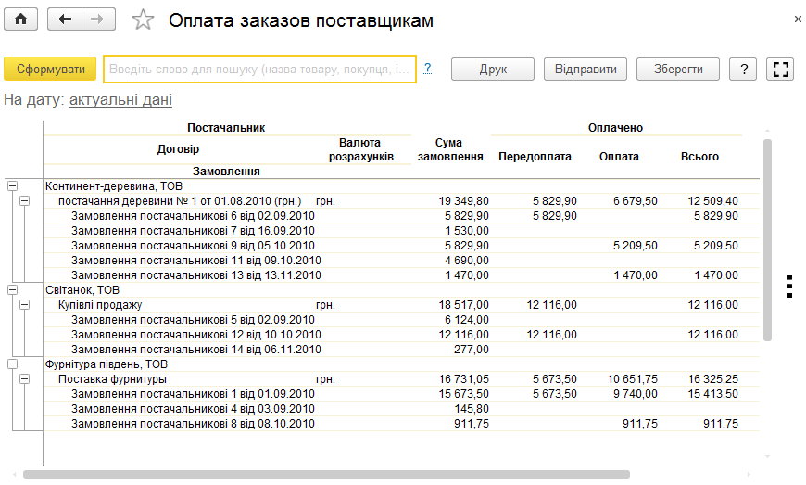Click the Сформувати button
The image size is (806, 485).
(x=50, y=69)
